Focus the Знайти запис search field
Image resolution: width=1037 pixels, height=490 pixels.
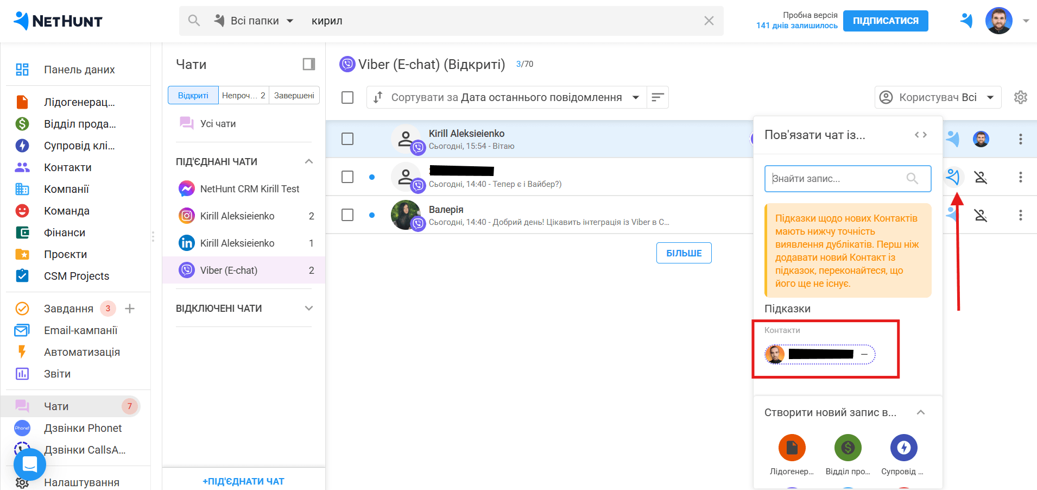click(x=848, y=179)
